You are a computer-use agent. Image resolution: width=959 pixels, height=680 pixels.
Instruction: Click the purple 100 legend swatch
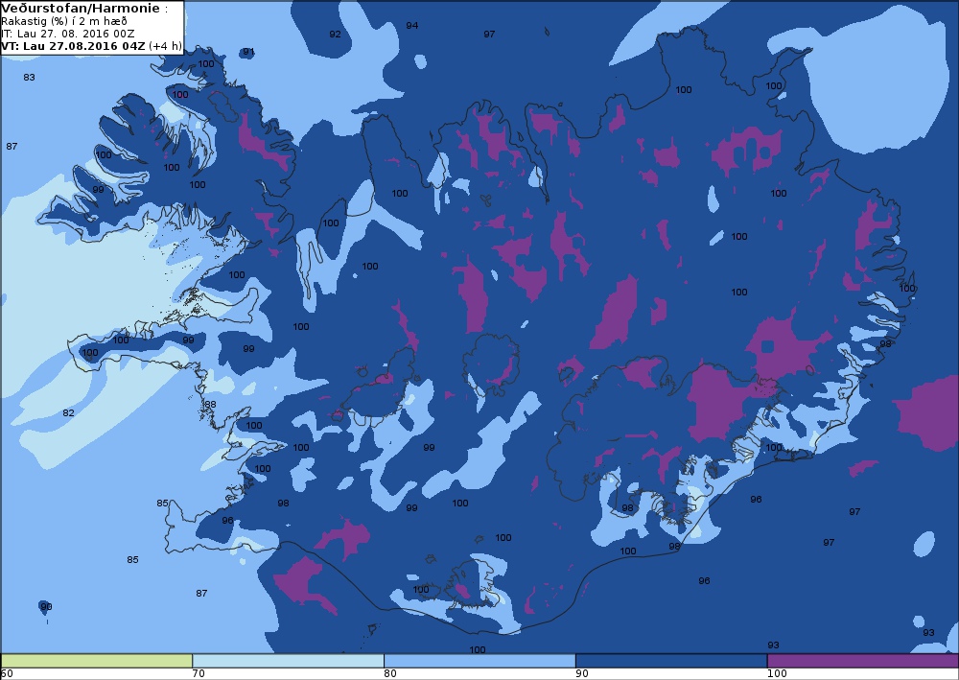click(x=862, y=661)
